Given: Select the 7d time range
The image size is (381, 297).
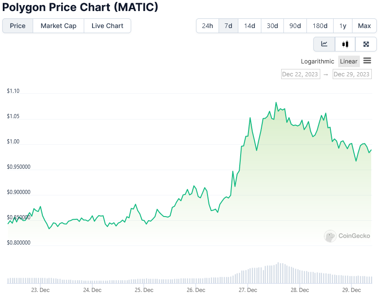Looking at the screenshot, I should click(x=228, y=26).
